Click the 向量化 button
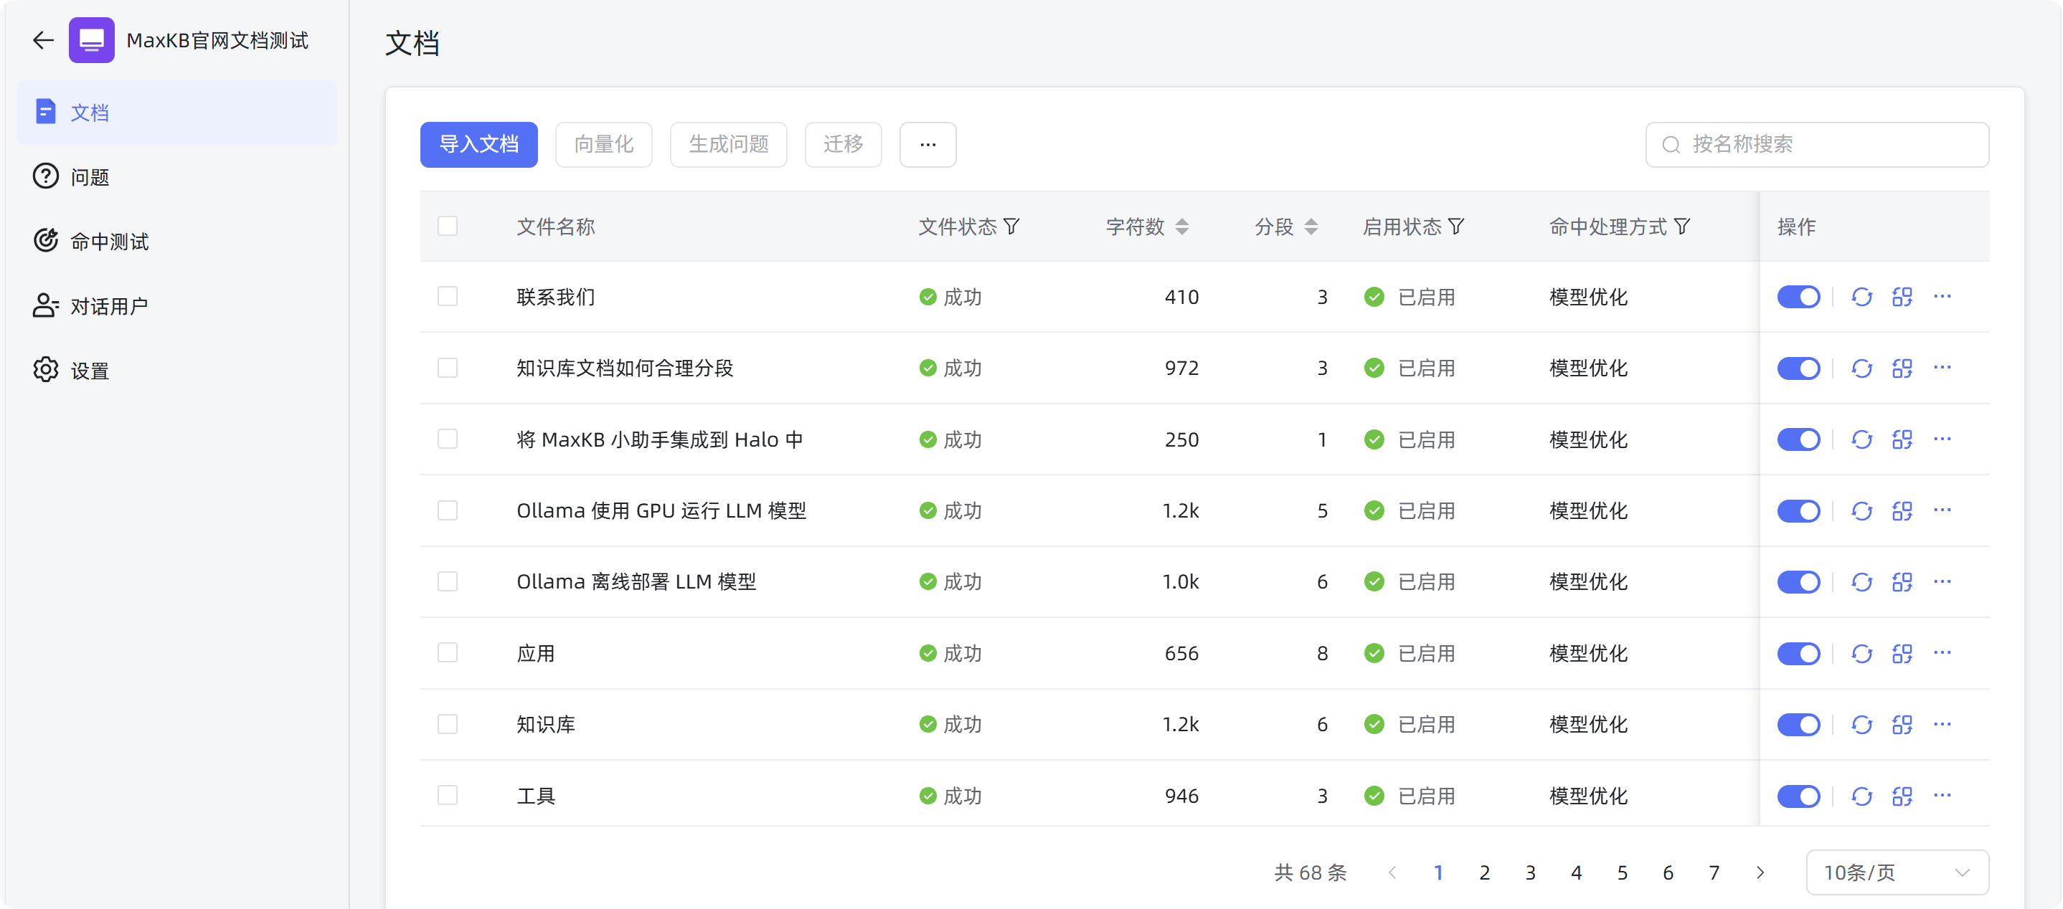 (x=604, y=145)
